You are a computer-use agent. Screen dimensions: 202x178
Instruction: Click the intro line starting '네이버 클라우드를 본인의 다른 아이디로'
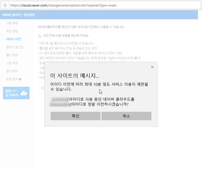[81, 27]
